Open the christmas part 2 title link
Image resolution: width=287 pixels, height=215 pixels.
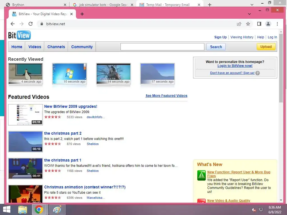click(x=63, y=133)
